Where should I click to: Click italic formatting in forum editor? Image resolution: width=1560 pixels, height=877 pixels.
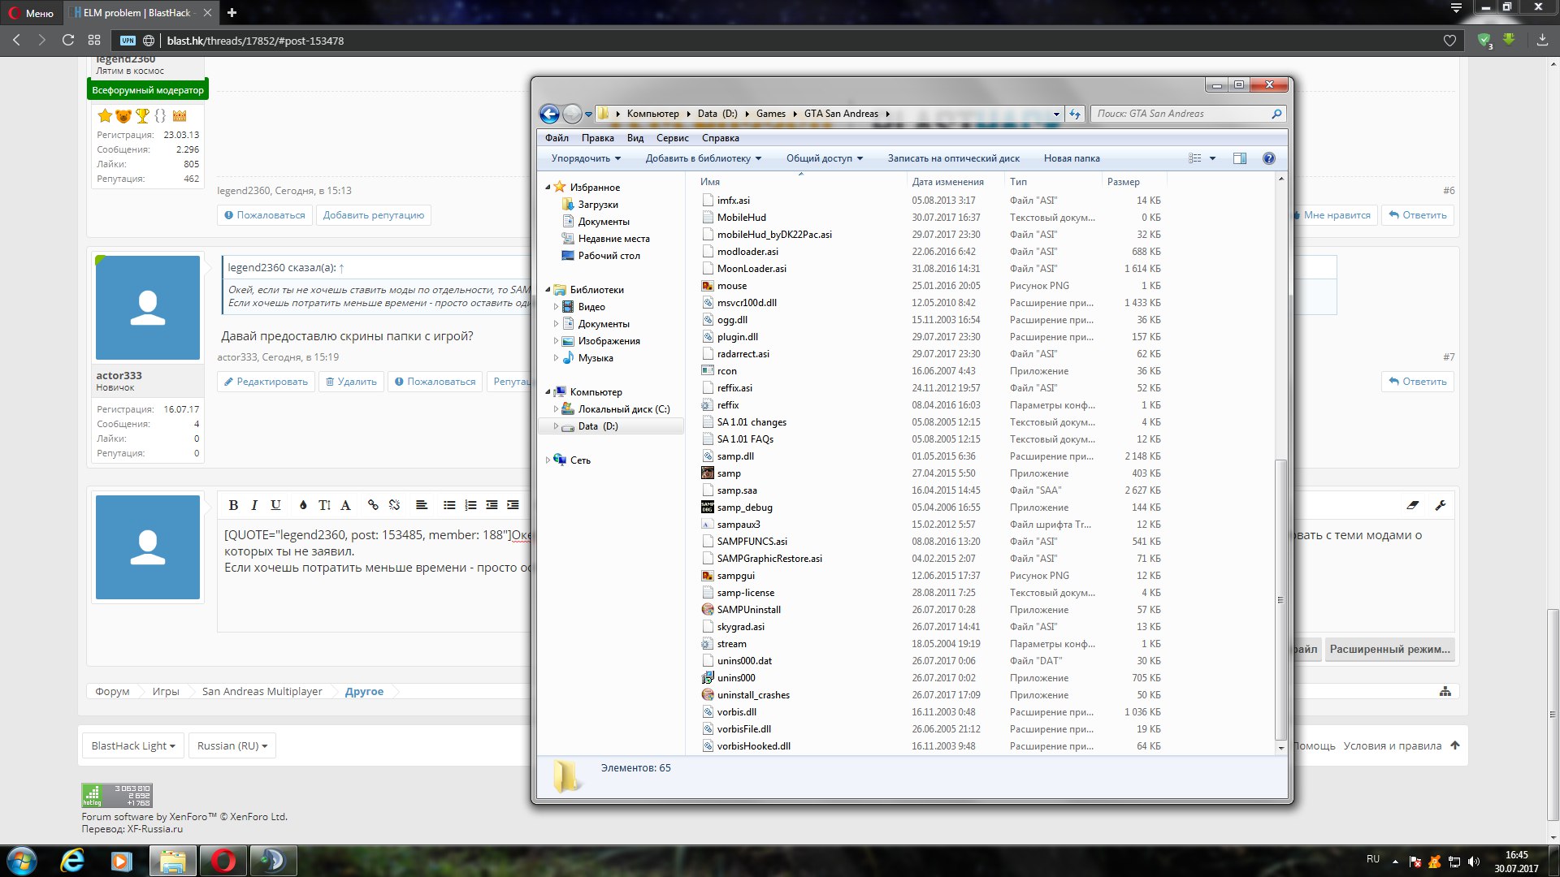tap(254, 505)
